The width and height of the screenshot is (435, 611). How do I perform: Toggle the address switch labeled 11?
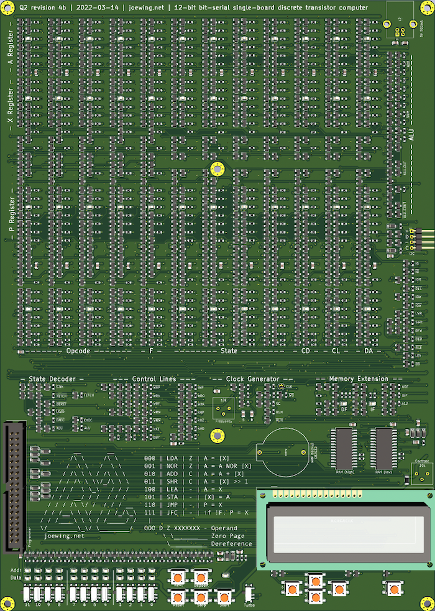coord(27,594)
